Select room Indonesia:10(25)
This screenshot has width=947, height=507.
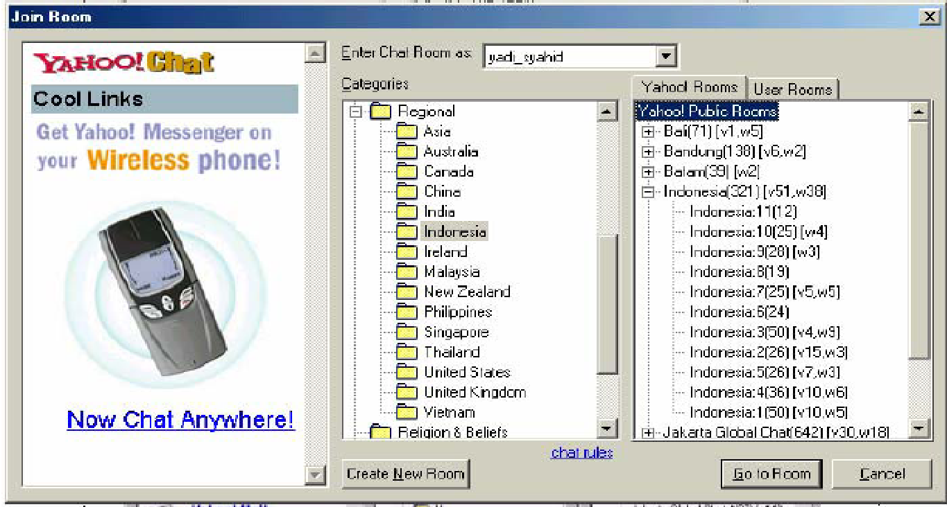coord(758,231)
